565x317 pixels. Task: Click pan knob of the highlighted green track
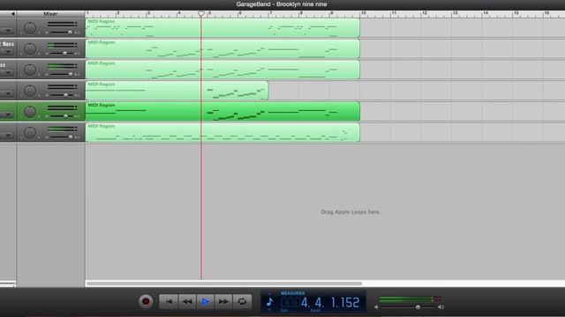30,112
